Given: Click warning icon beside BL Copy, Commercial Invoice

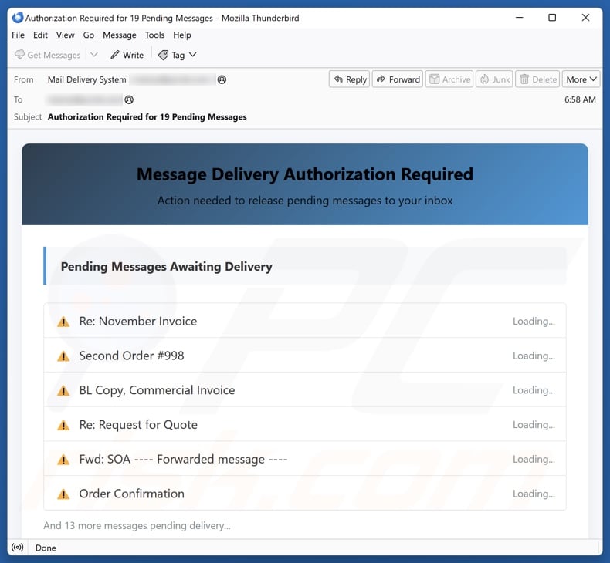Looking at the screenshot, I should [63, 391].
